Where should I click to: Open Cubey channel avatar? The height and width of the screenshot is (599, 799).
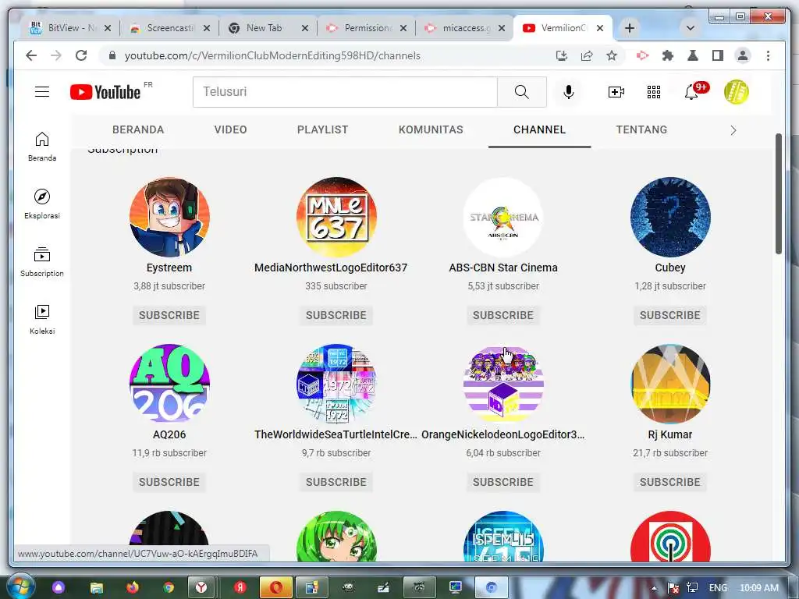click(670, 217)
